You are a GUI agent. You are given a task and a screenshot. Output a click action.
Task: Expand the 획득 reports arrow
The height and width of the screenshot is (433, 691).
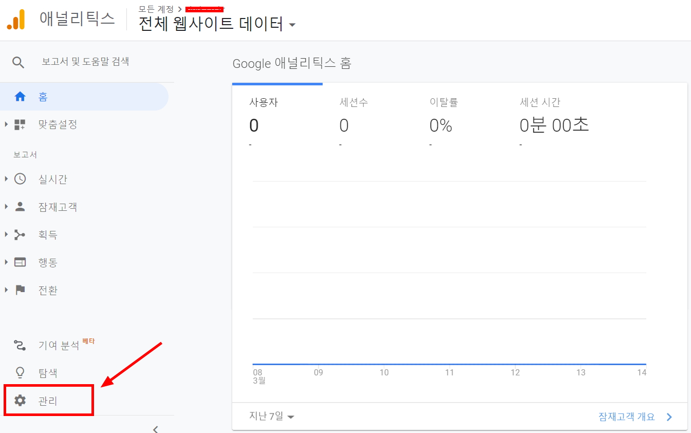pyautogui.click(x=6, y=234)
